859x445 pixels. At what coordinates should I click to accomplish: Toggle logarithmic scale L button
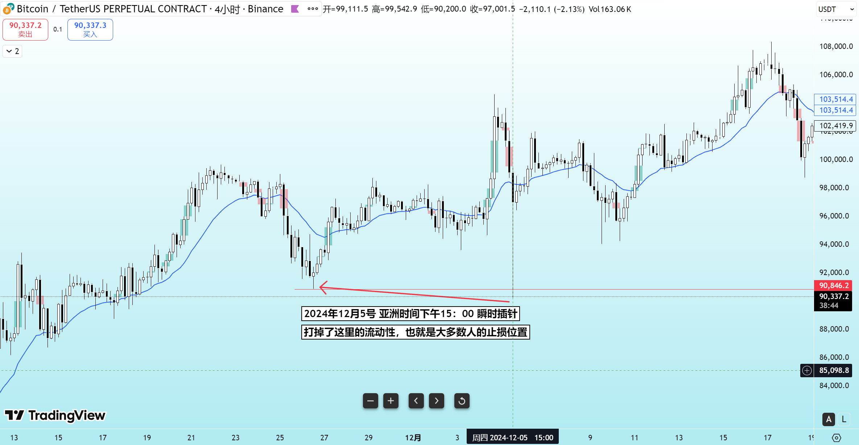[844, 419]
